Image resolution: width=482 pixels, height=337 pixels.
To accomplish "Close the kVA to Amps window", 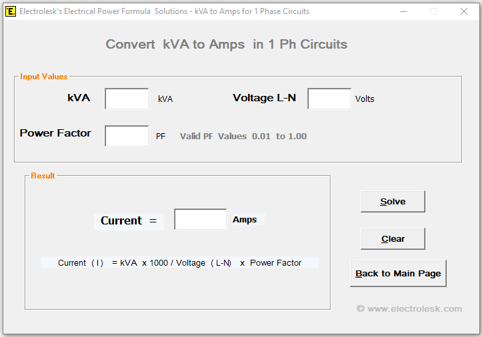I will 464,11.
